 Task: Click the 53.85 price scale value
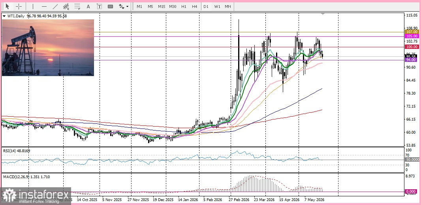click(x=411, y=145)
